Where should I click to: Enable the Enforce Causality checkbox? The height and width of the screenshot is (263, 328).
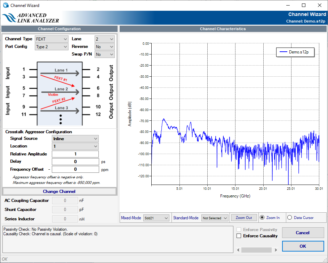239,236
